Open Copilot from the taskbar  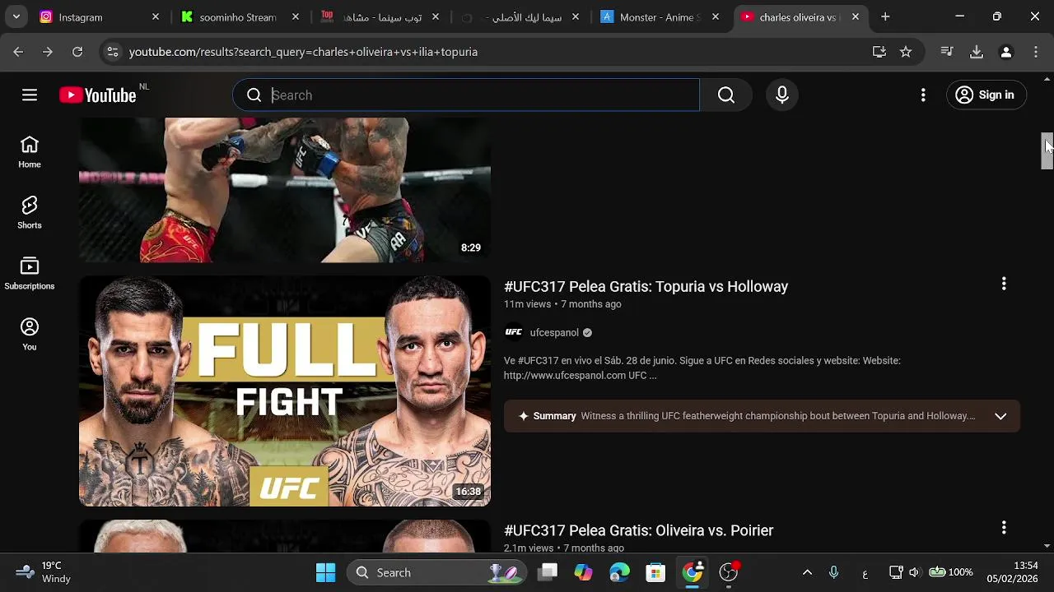[x=583, y=572]
